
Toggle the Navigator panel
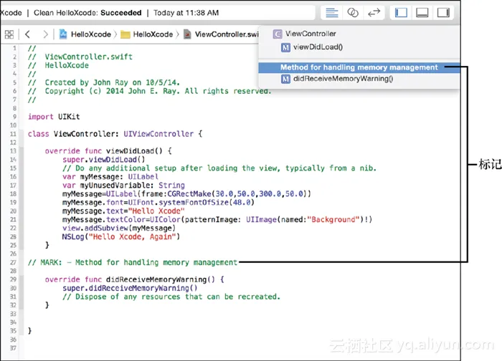click(401, 13)
